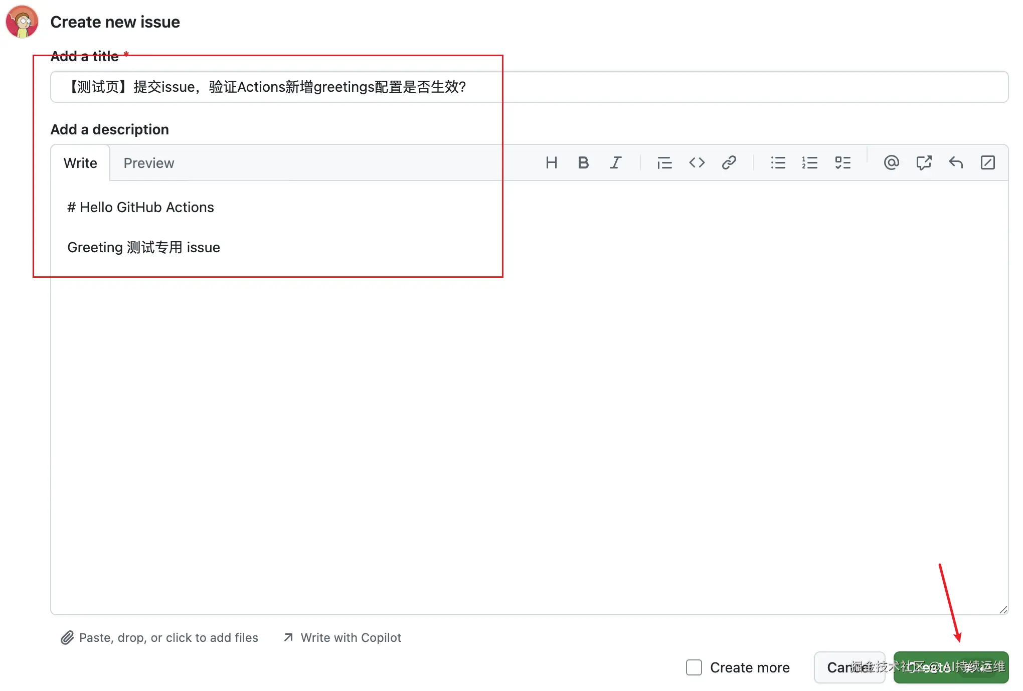Toggle bold formatting
The width and height of the screenshot is (1023, 691).
coord(583,162)
